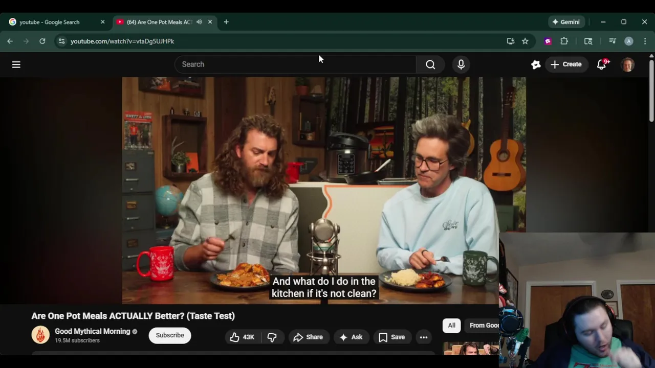Maximize the Chrome window
This screenshot has width=655, height=368.
624,22
